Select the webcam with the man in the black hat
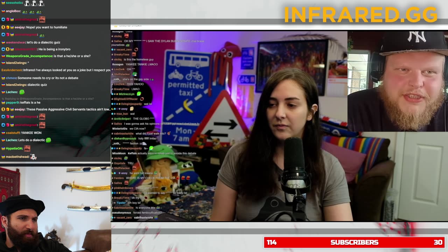The height and width of the screenshot is (252, 448). pos(55,209)
